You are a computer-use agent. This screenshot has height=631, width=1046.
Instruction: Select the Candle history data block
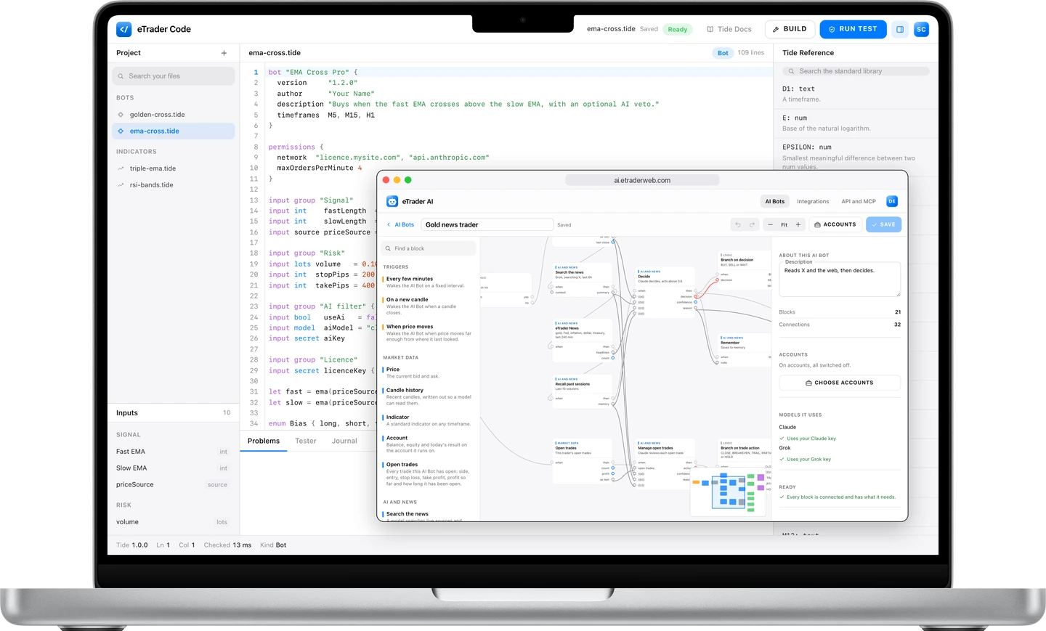(429, 396)
